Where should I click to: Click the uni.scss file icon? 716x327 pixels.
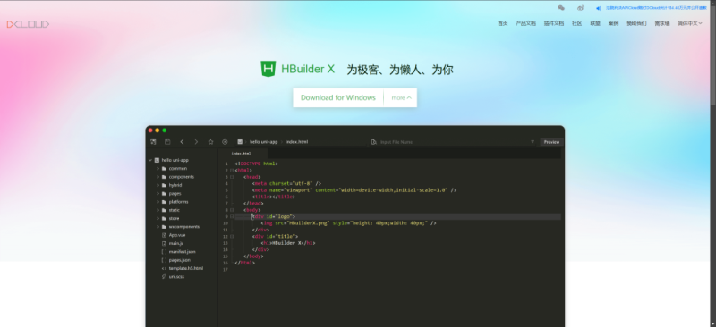(x=165, y=276)
